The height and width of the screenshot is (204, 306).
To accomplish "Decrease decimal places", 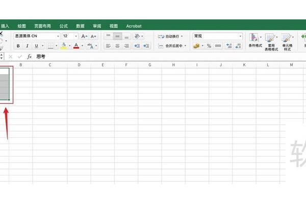I will pos(238,46).
